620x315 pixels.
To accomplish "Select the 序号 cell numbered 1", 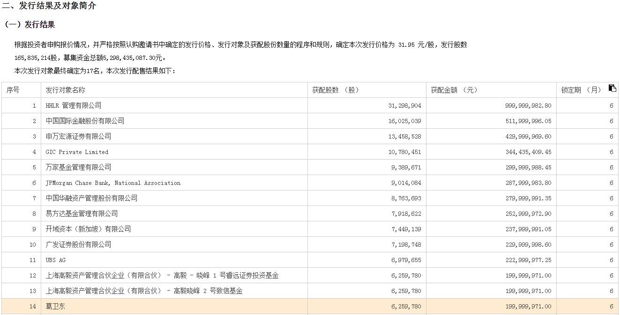I will click(21, 106).
